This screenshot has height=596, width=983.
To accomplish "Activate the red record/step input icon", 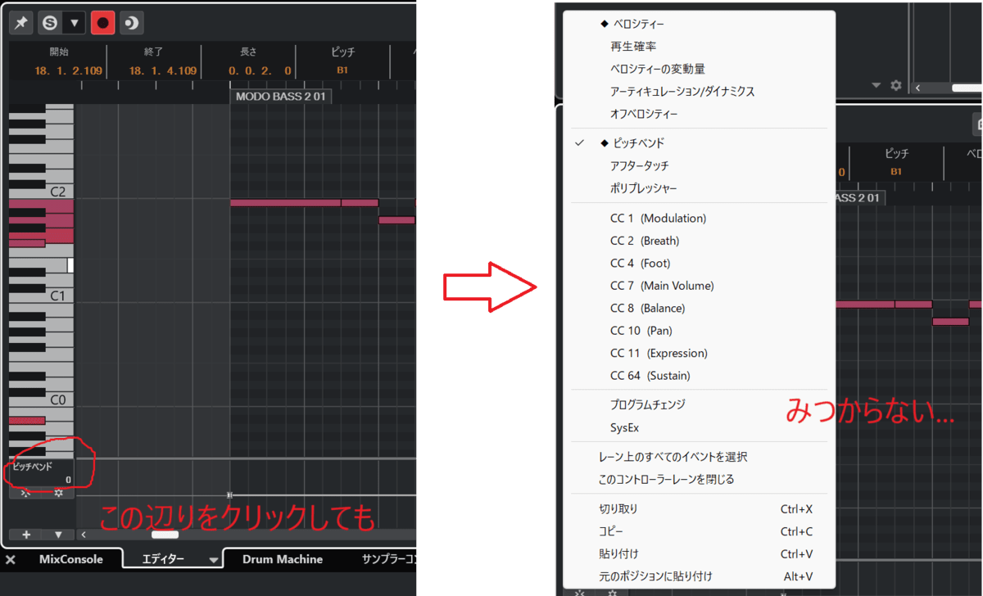I will click(103, 22).
